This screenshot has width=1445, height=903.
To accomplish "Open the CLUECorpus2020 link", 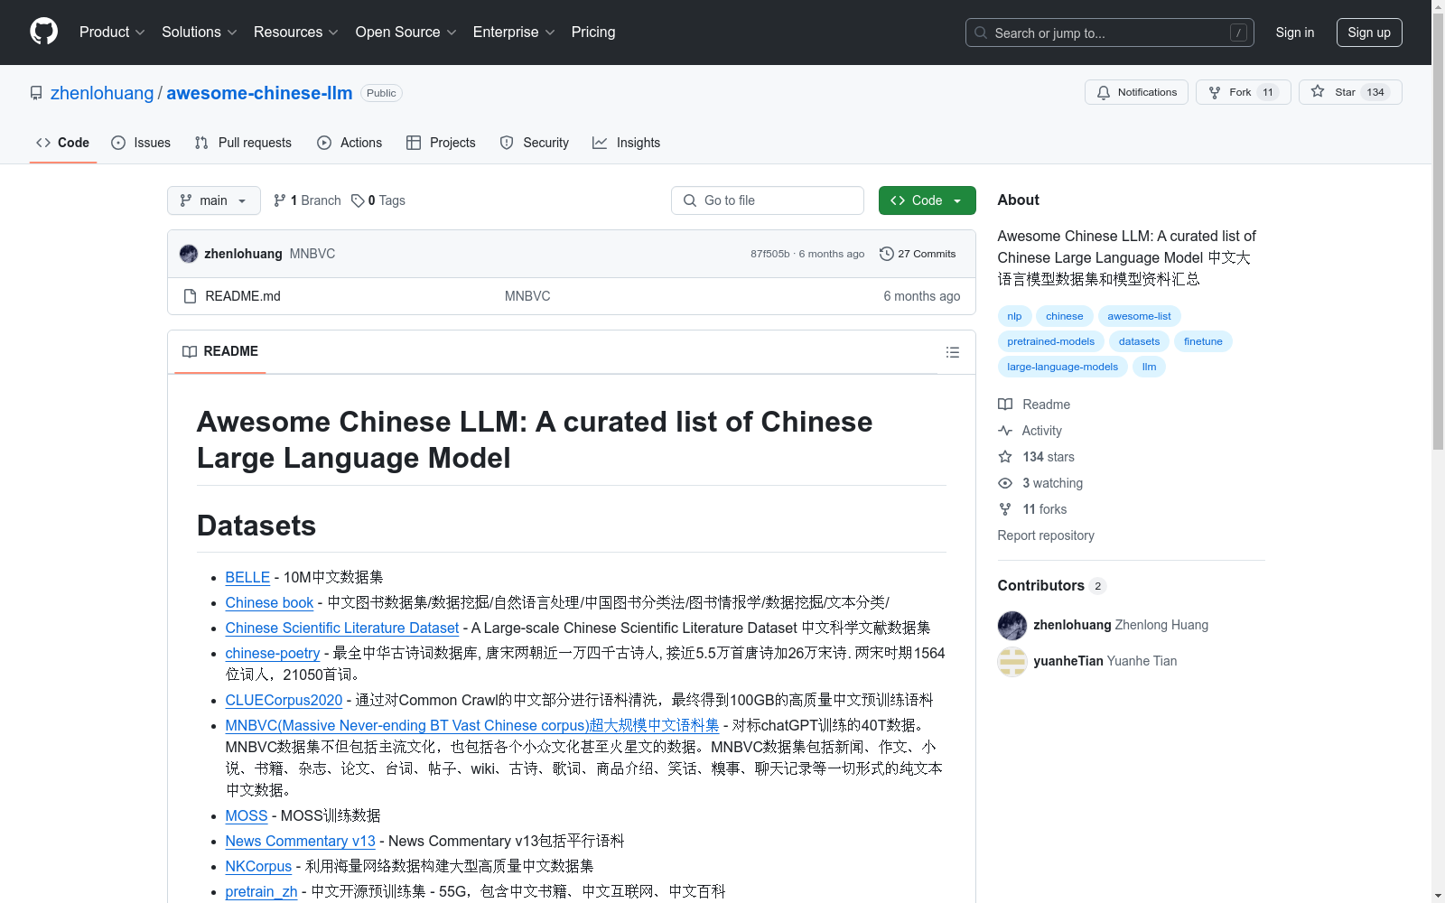I will (284, 700).
